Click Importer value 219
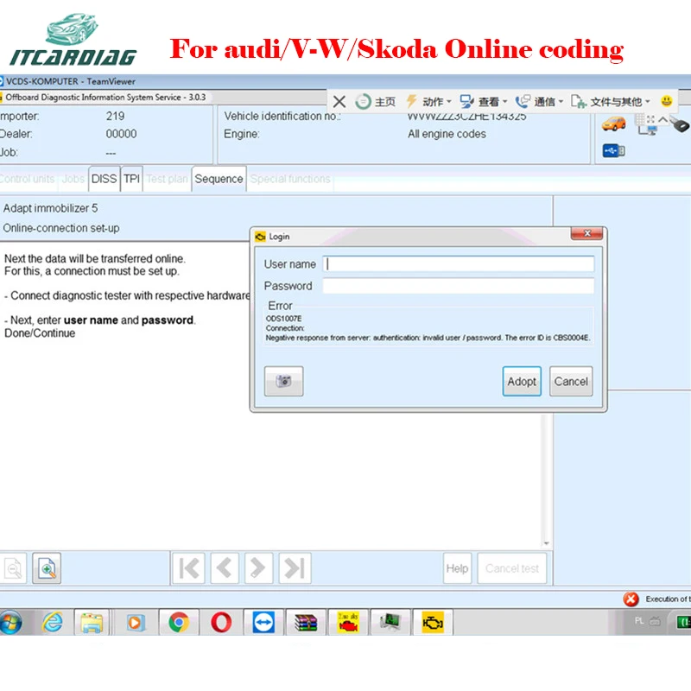The image size is (691, 691). click(115, 116)
